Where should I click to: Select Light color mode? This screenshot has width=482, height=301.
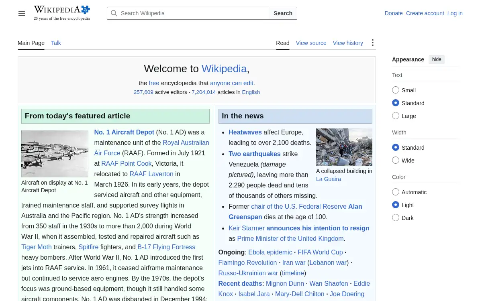coord(396,205)
